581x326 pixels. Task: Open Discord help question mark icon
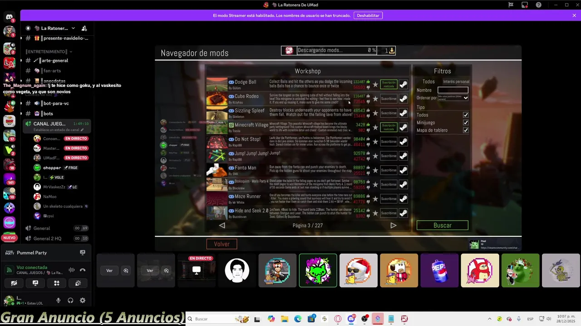coord(538,5)
